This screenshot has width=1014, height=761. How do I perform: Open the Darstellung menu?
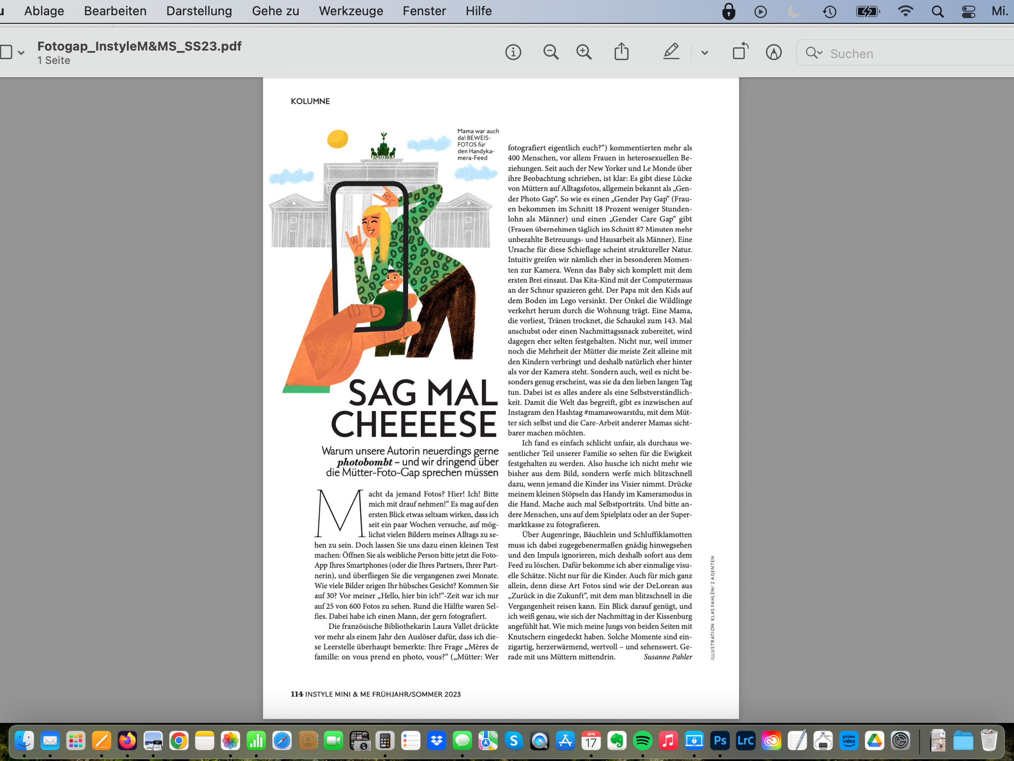tap(199, 11)
